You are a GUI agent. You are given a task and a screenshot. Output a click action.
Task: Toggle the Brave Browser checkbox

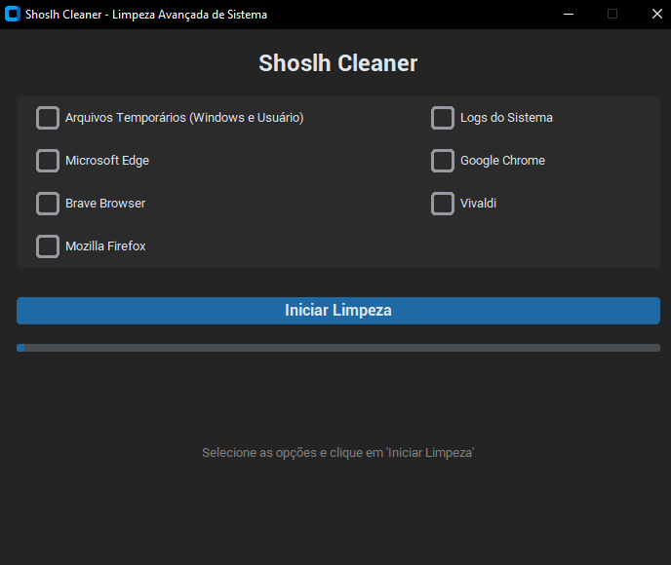point(48,204)
